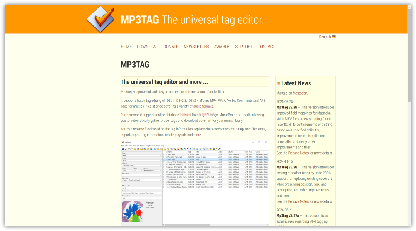
Task: Click the 'more' link after playlists
Action: pos(197,135)
